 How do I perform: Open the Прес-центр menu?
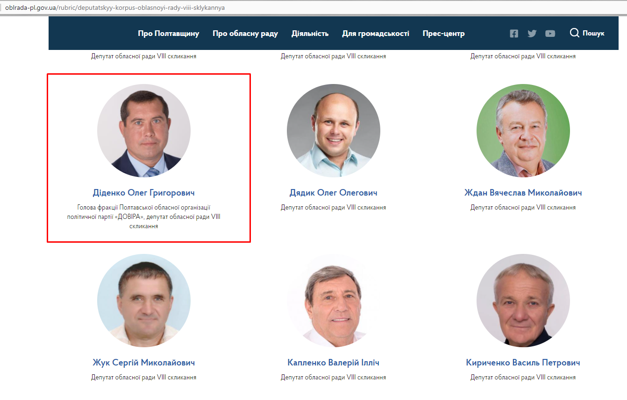[444, 34]
